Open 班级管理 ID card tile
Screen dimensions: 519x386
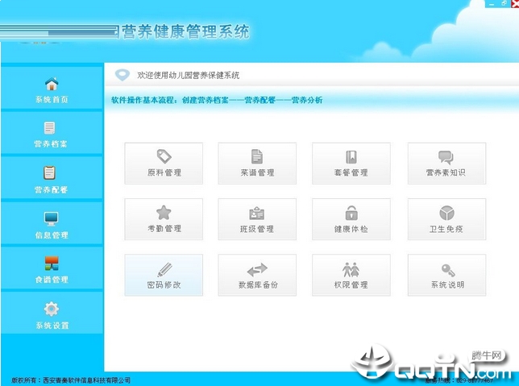(257, 219)
